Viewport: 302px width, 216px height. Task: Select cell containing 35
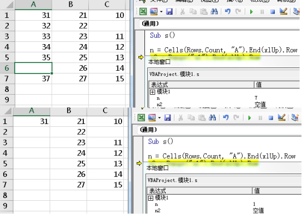(x=33, y=58)
